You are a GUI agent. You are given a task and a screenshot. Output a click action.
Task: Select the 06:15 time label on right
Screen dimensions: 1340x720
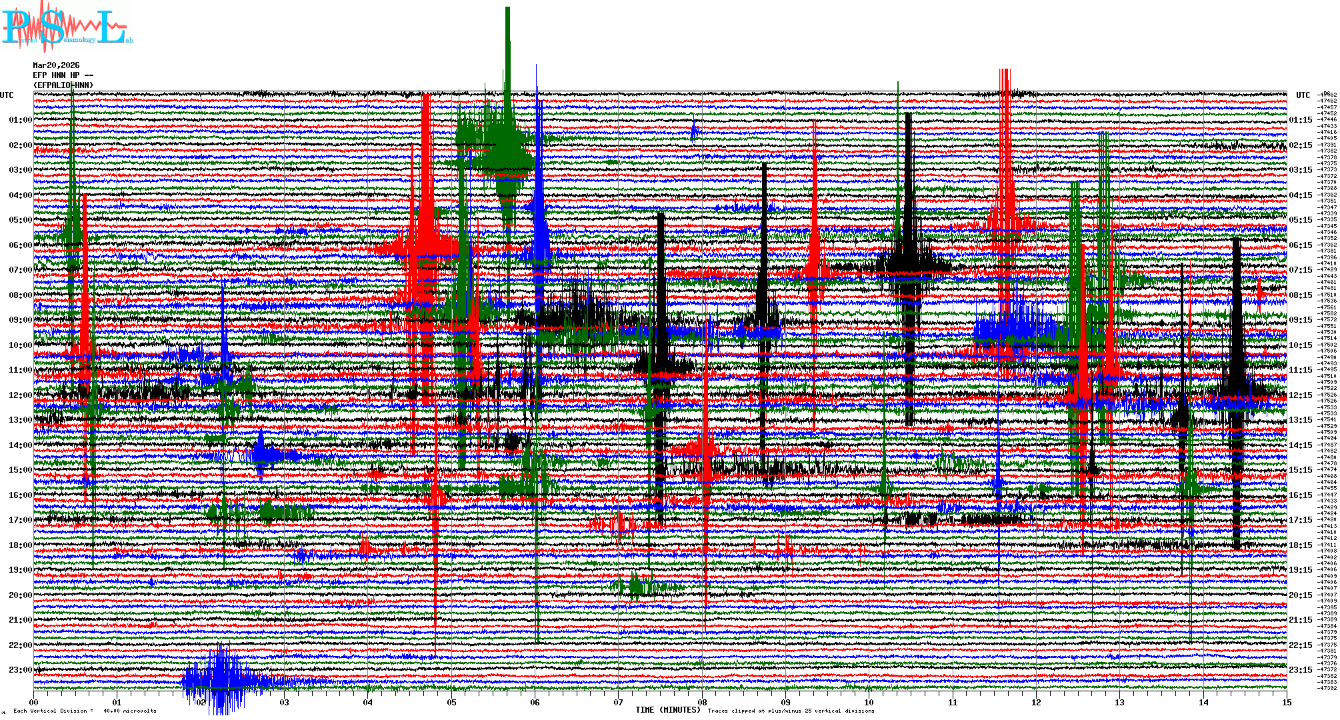[1300, 245]
